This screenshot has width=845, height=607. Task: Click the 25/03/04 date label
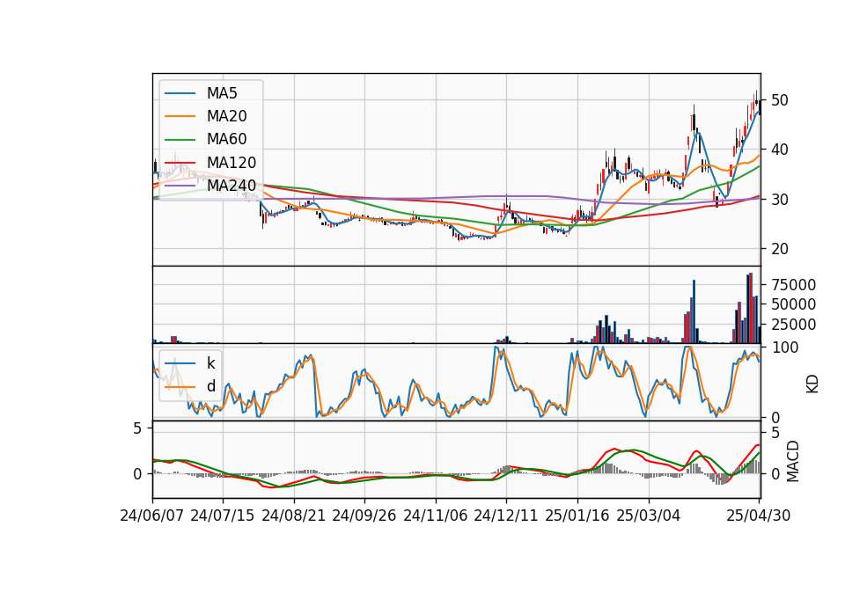click(x=649, y=516)
